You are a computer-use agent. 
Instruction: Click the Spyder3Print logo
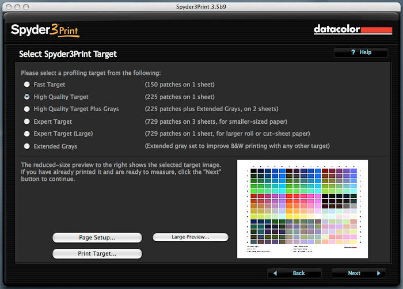point(44,29)
